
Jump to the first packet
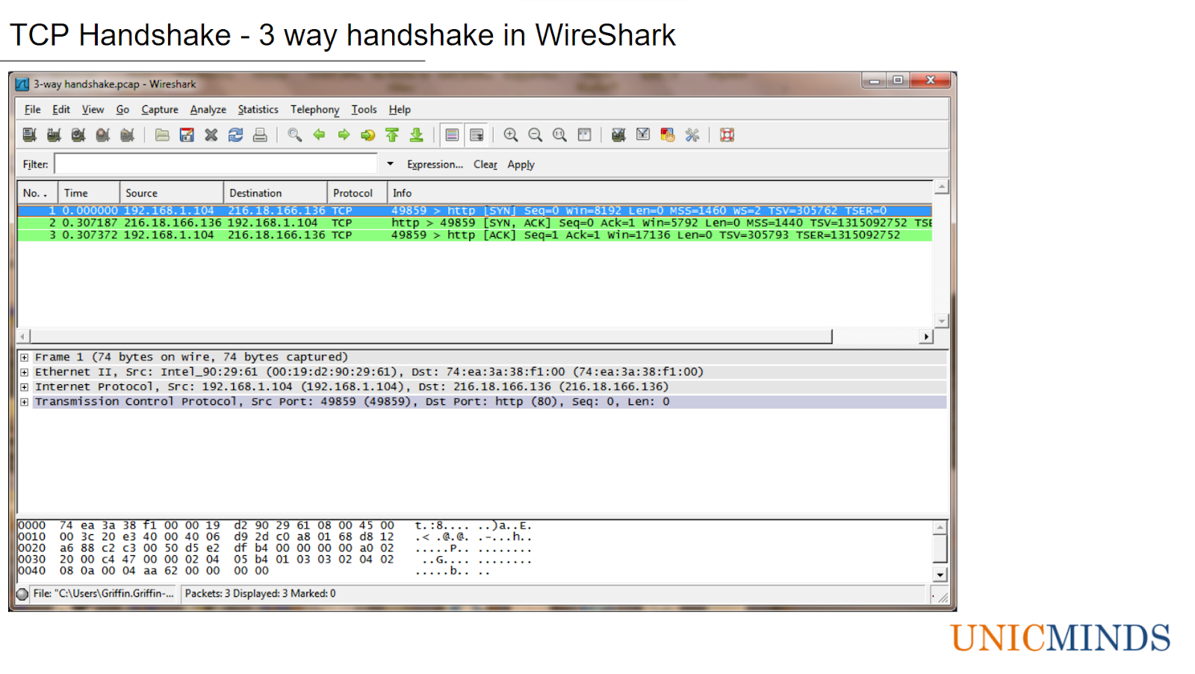(x=392, y=135)
